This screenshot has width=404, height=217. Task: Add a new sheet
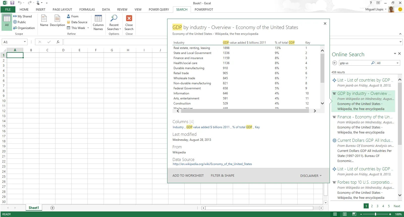(x=52, y=208)
